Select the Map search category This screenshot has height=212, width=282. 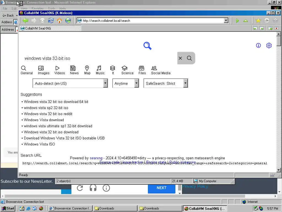tap(87, 70)
